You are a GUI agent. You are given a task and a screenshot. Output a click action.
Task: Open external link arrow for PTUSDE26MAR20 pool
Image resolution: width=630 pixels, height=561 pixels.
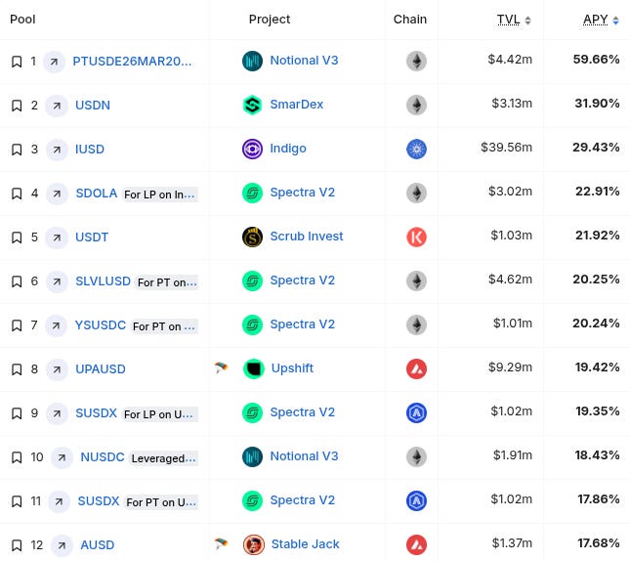point(54,62)
